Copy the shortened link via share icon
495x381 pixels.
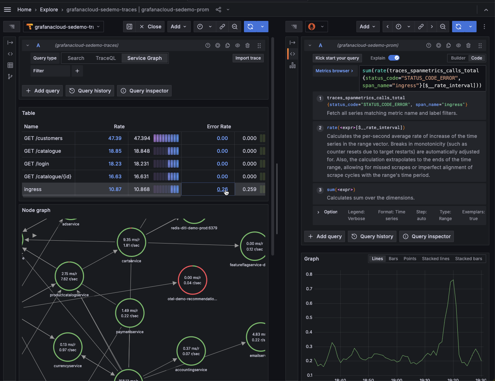[218, 10]
